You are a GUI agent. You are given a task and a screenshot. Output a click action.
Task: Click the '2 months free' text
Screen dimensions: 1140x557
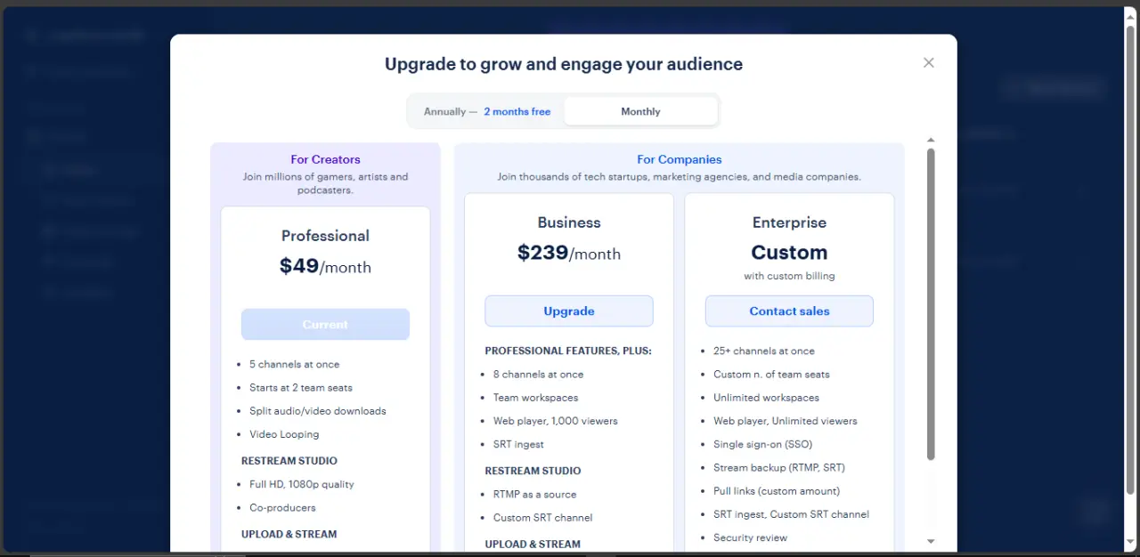[517, 111]
